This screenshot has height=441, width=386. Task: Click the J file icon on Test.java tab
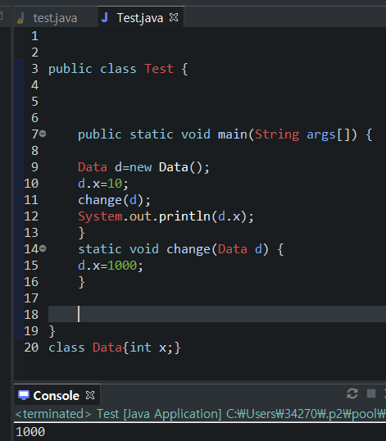click(x=105, y=17)
